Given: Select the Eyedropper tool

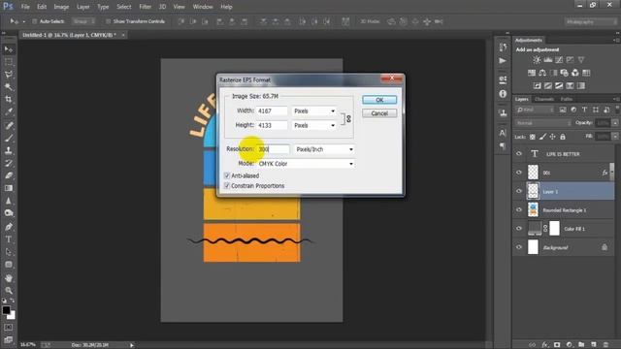Looking at the screenshot, I should 9,112.
